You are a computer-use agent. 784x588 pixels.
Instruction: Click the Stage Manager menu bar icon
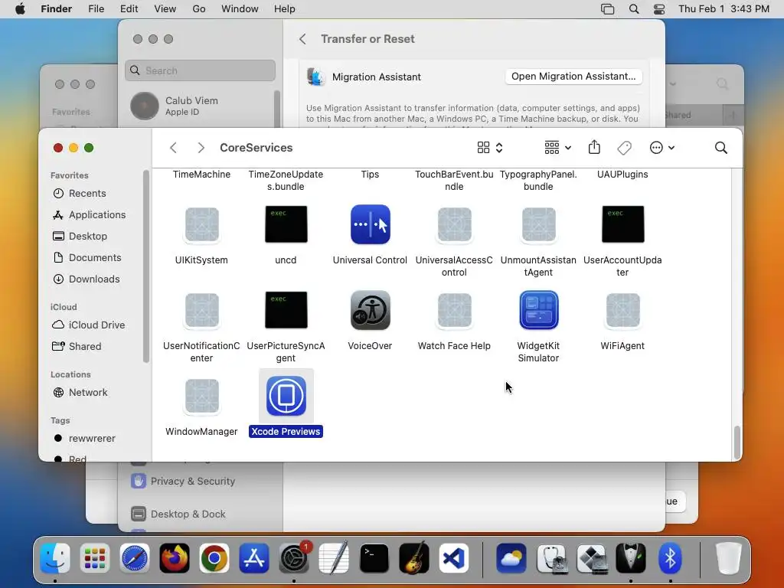coord(607,9)
